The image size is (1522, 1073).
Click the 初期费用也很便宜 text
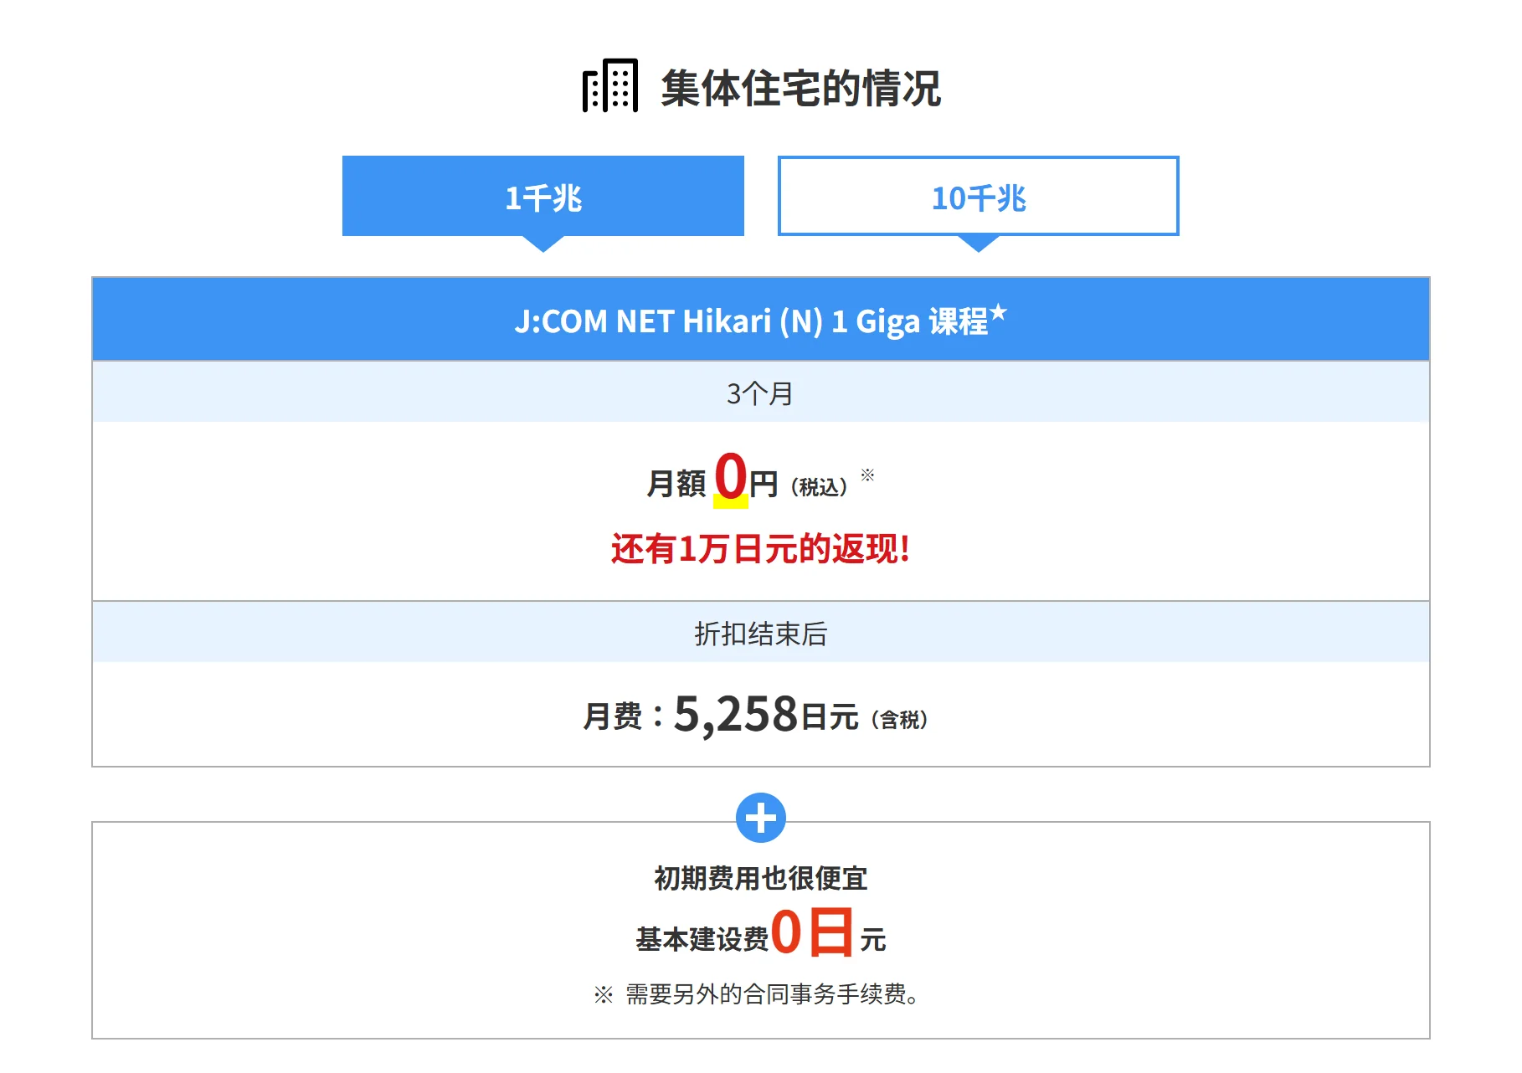point(760,878)
